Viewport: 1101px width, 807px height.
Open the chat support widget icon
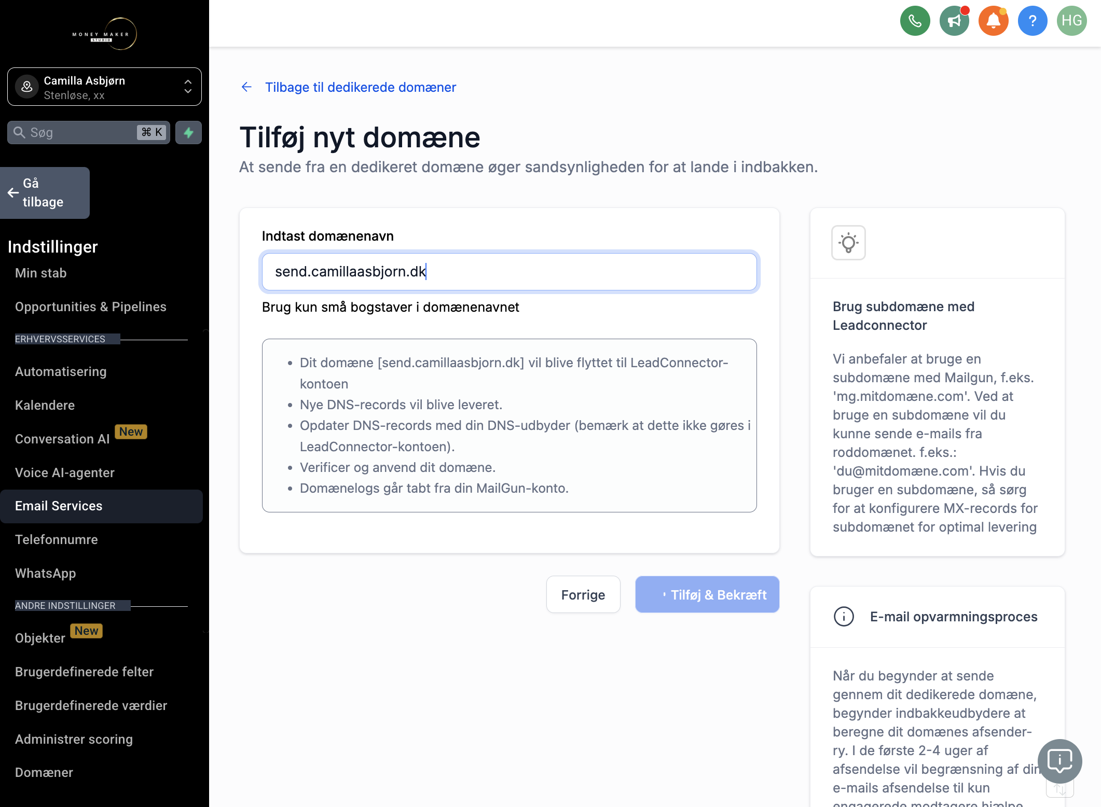click(x=1059, y=761)
